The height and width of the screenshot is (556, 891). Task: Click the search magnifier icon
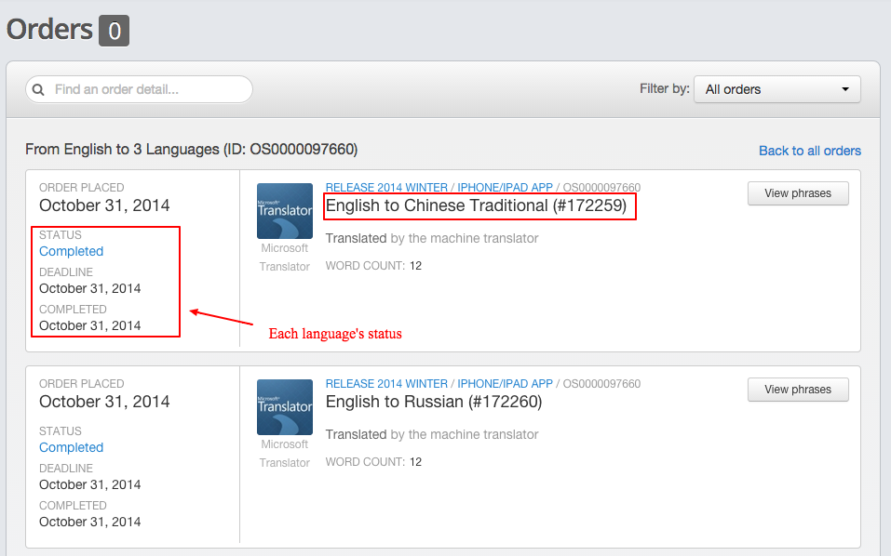click(x=38, y=89)
